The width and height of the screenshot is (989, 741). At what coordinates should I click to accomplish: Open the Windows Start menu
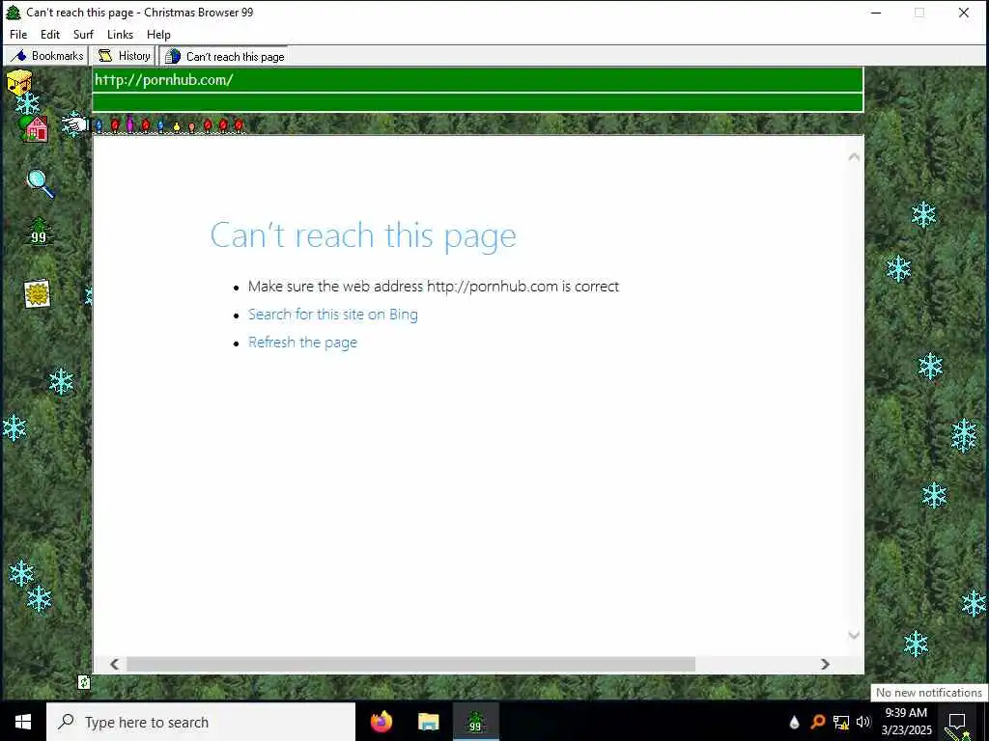click(x=23, y=722)
